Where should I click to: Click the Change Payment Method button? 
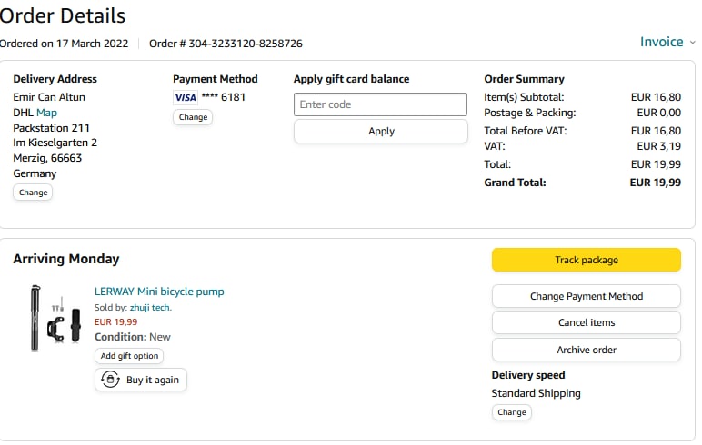pyautogui.click(x=586, y=296)
